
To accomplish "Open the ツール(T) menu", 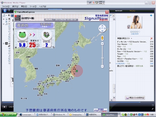I will [33, 6].
